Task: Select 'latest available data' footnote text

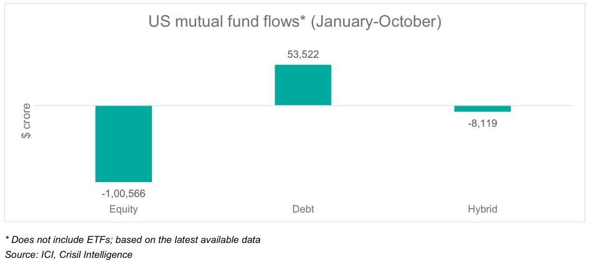Action: [x=217, y=240]
